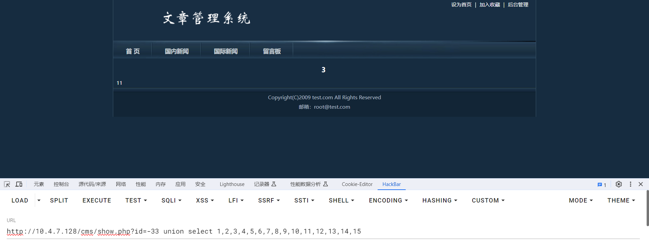Open the 国内新闻 navigation item
This screenshot has height=241, width=649.
[x=176, y=51]
